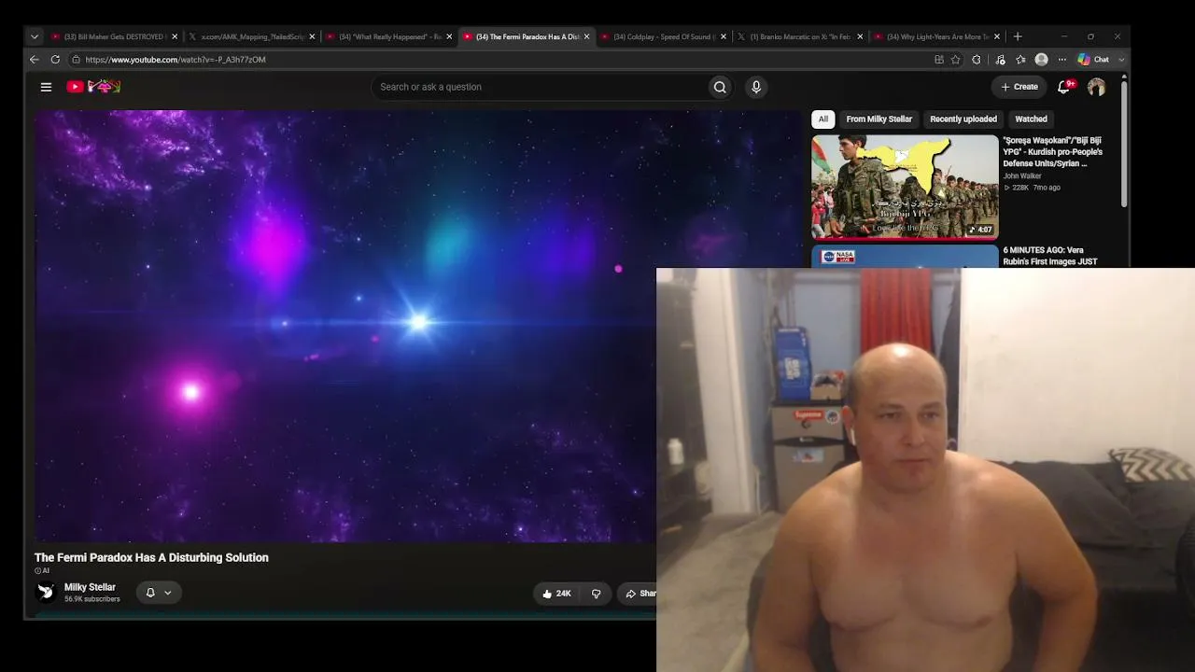Open the Kurdish YPG video title link
The image size is (1195, 672).
coord(1053,152)
